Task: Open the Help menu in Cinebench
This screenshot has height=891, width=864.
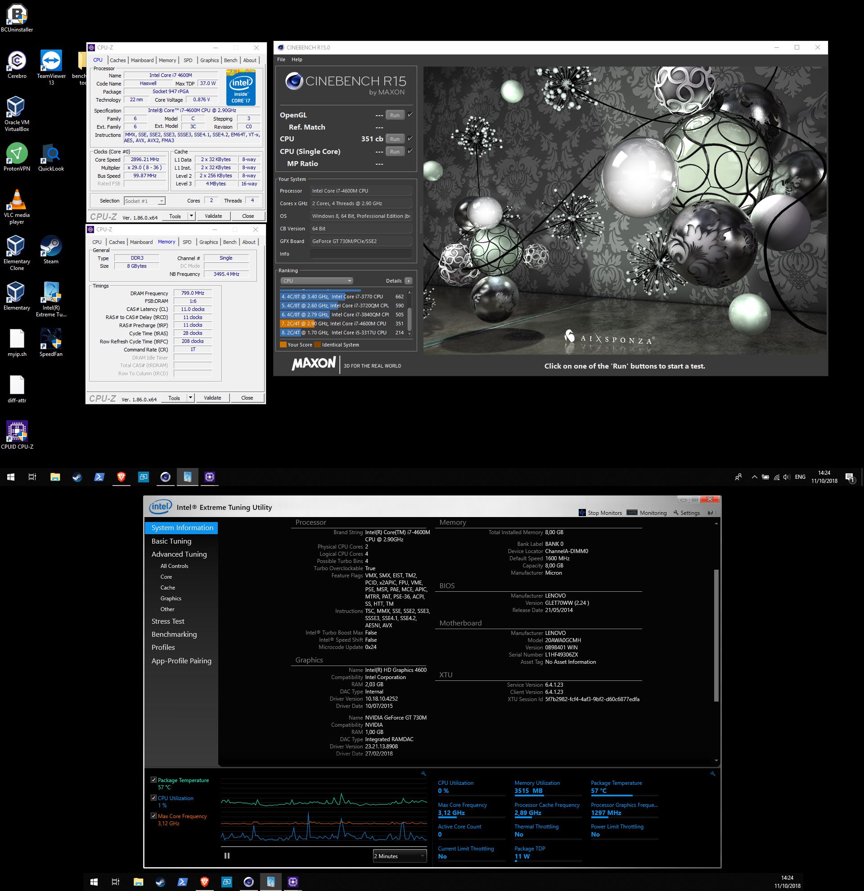Action: click(x=297, y=59)
